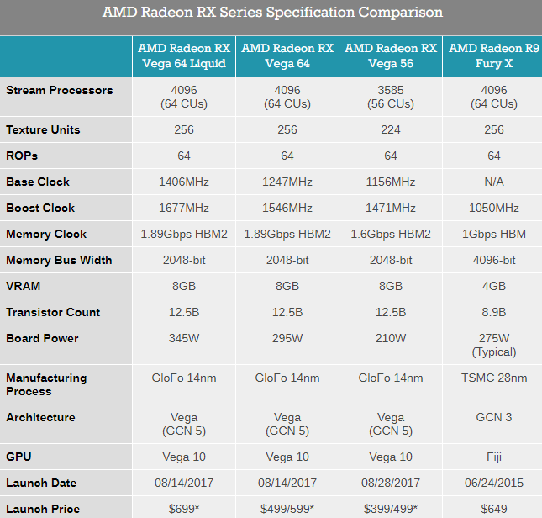Select the 'AMD Radeon RX Vega 64 Liquid' column header
This screenshot has height=518, width=542.
coord(184,55)
